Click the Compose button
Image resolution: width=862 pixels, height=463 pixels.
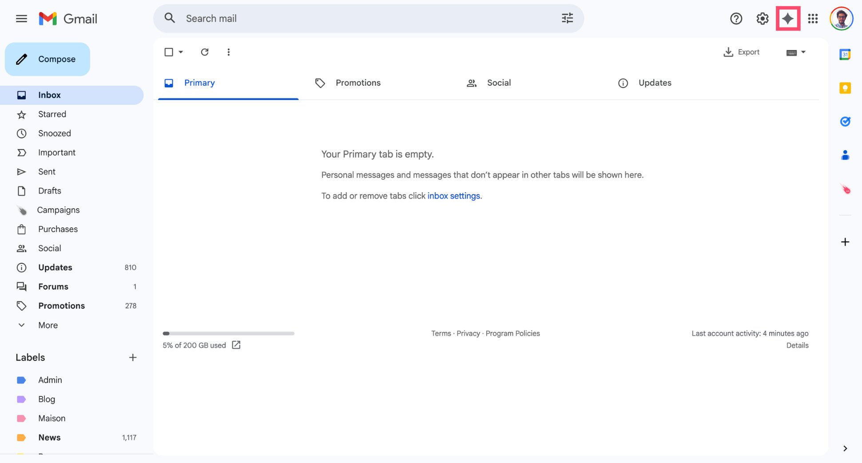pyautogui.click(x=48, y=59)
